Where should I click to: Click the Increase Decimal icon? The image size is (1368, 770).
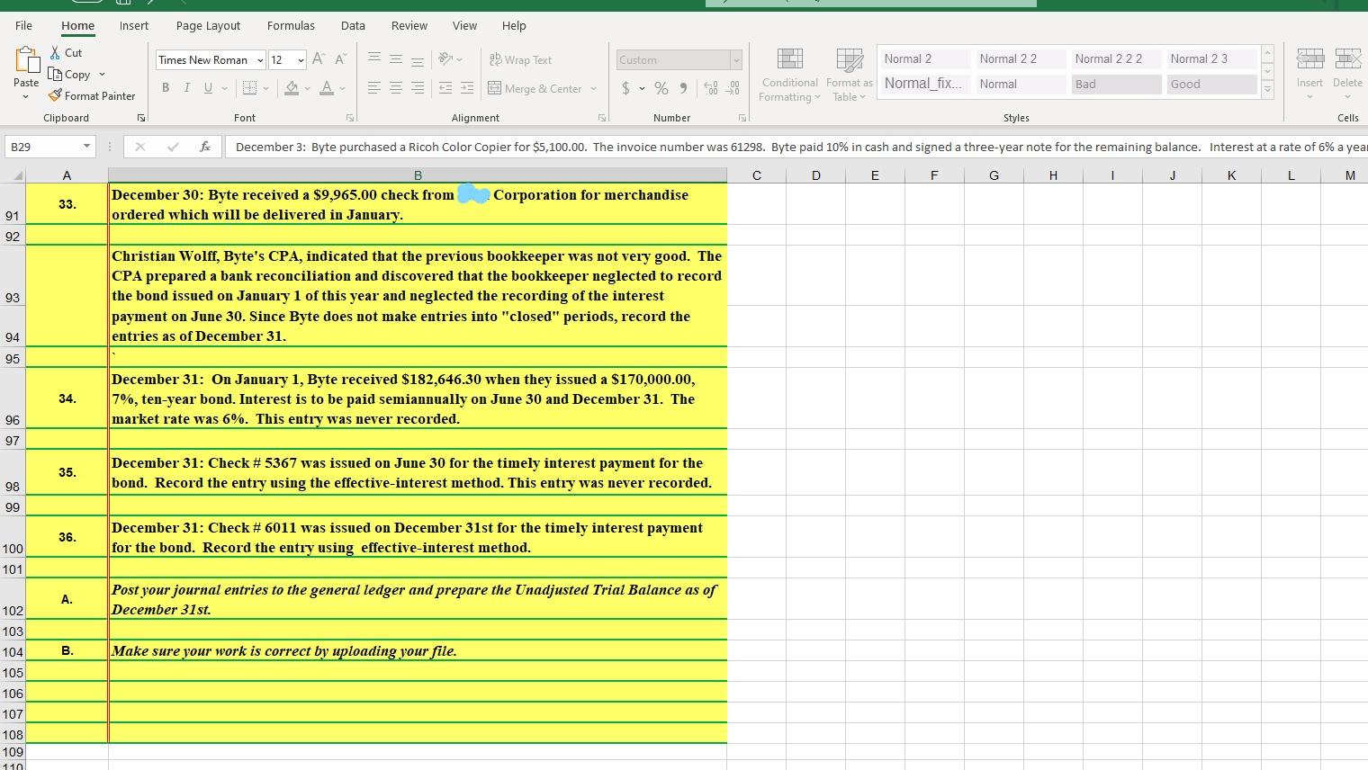[x=710, y=88]
